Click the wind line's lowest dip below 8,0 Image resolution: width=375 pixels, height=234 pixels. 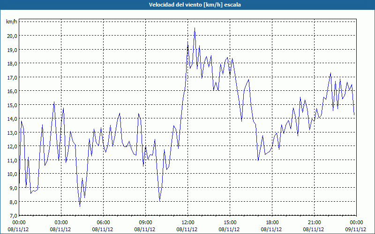[80, 206]
